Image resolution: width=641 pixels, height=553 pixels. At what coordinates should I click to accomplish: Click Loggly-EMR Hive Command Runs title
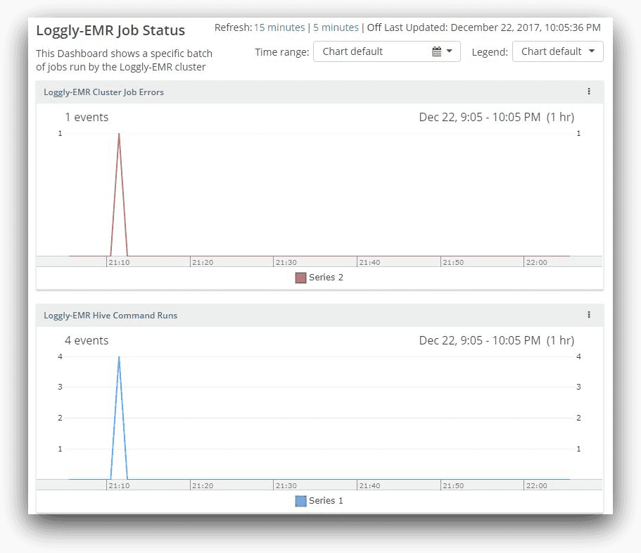coord(110,316)
